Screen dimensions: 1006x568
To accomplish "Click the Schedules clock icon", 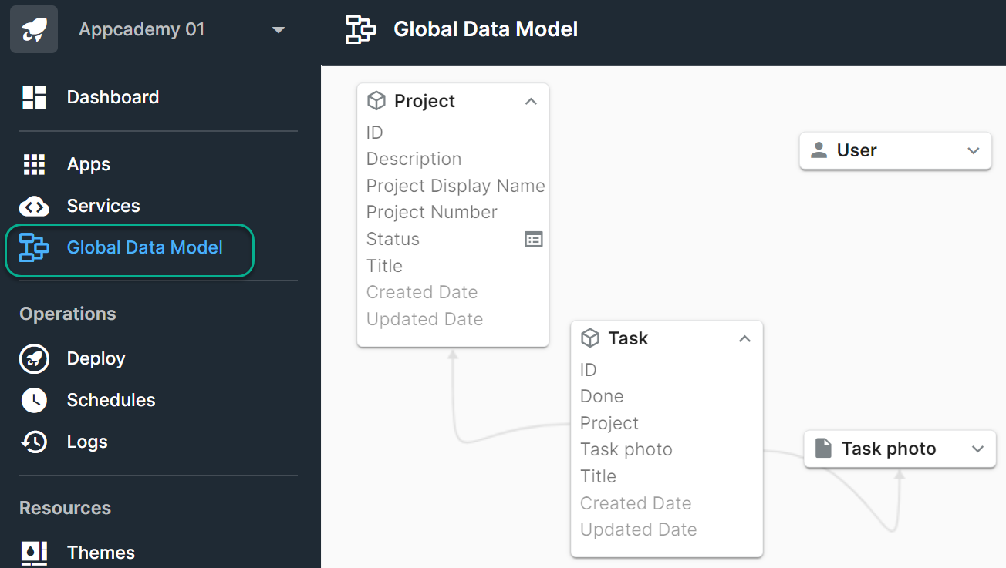I will [x=34, y=400].
